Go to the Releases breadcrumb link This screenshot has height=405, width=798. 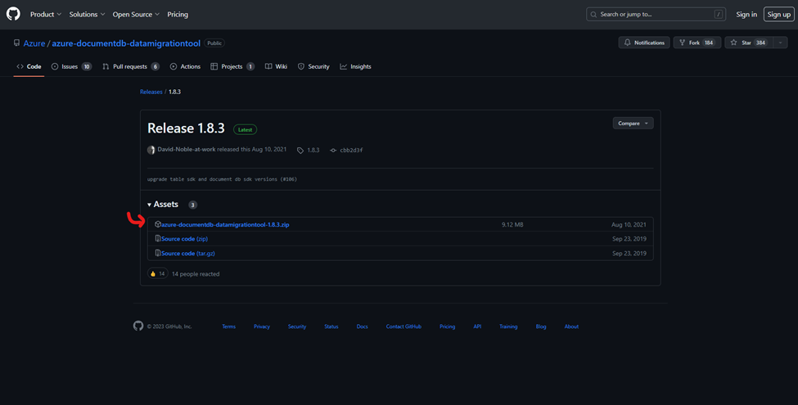click(151, 92)
